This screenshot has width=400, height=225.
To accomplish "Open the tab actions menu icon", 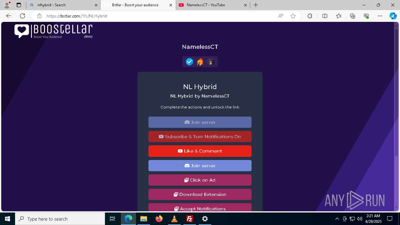I will pyautogui.click(x=19, y=5).
